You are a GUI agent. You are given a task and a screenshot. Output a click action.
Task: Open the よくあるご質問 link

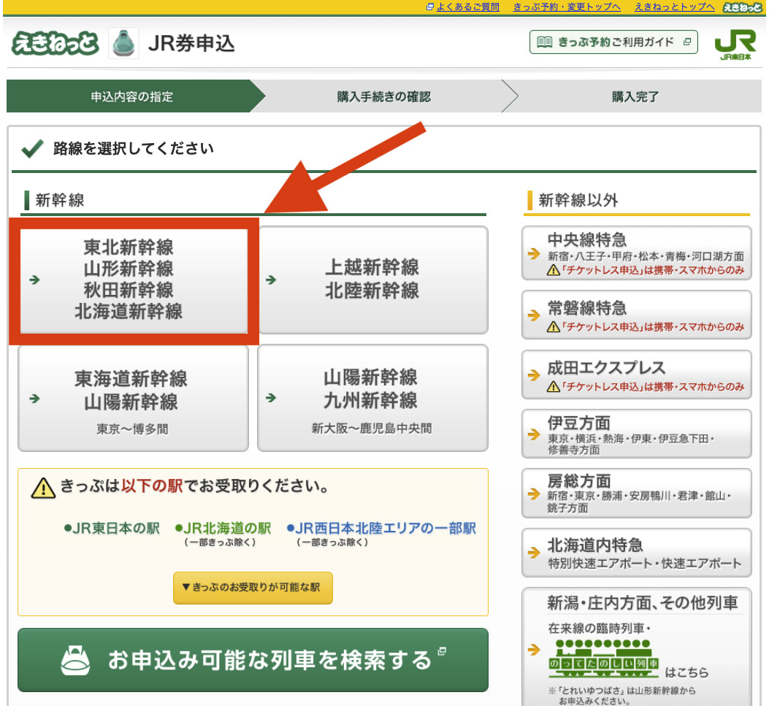tap(467, 7)
